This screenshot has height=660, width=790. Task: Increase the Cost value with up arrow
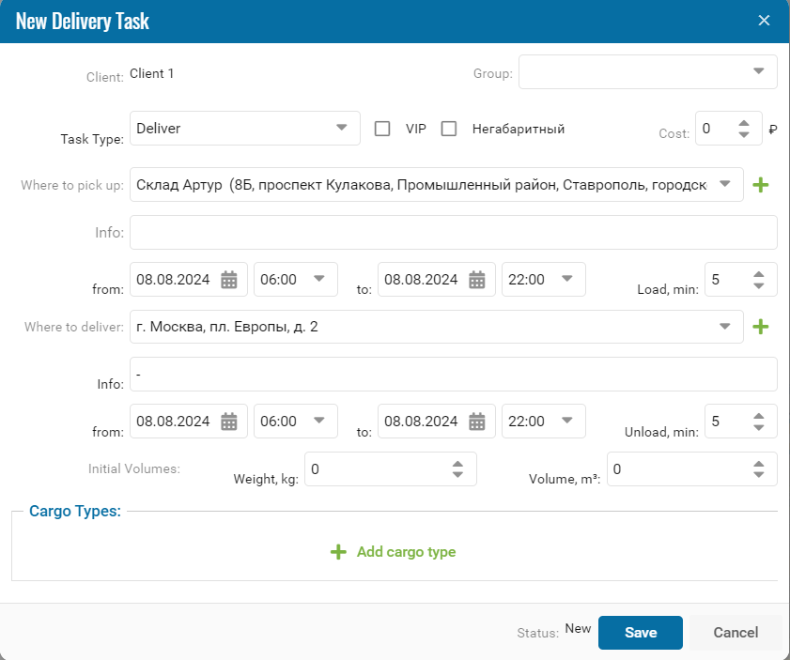(744, 123)
